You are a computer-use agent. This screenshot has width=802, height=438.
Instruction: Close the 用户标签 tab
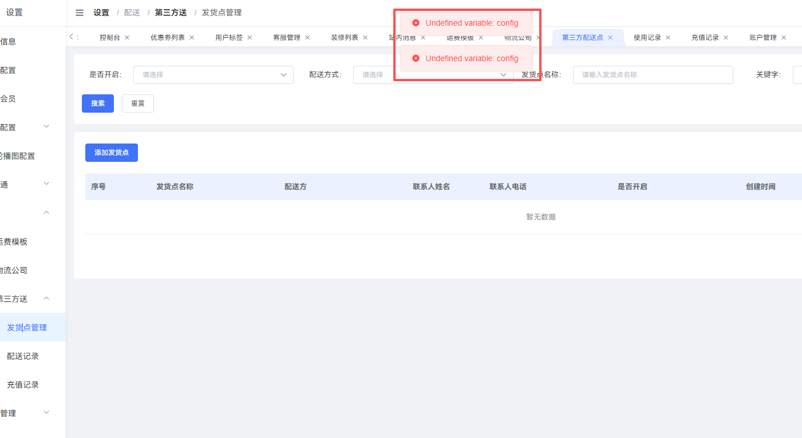pyautogui.click(x=250, y=38)
